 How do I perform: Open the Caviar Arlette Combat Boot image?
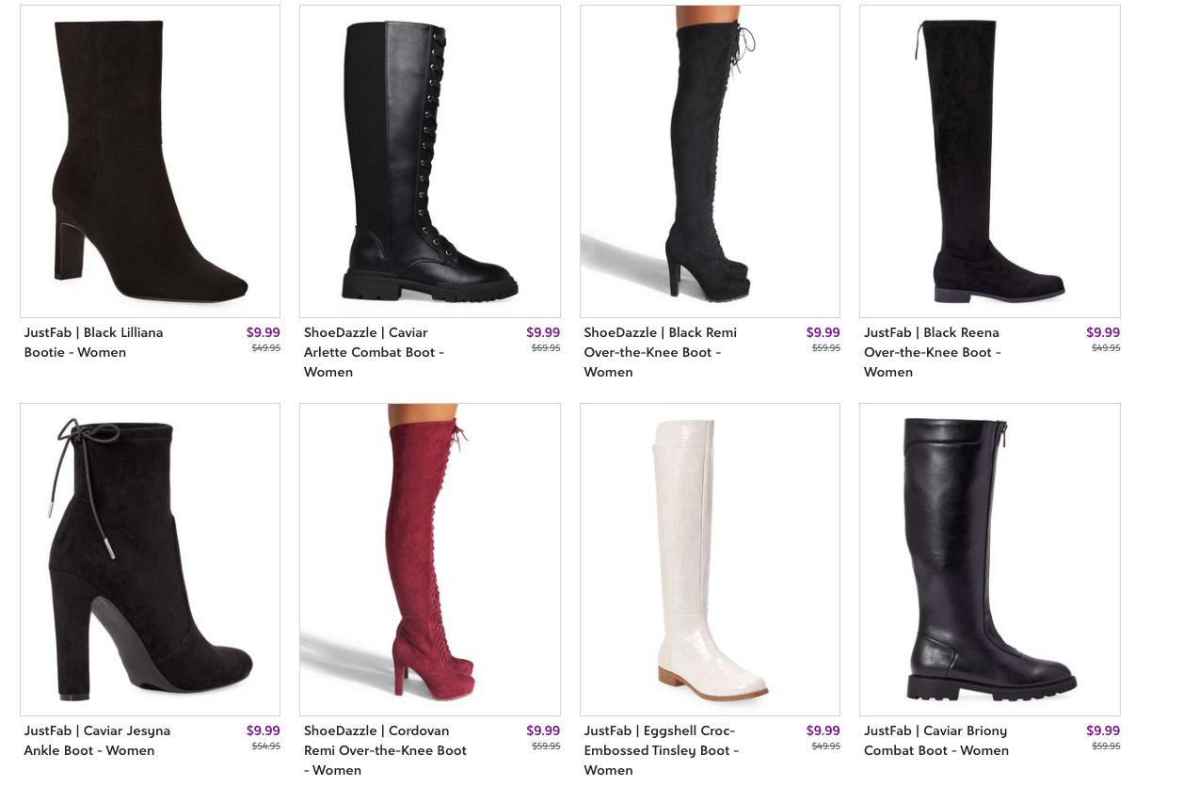430,161
